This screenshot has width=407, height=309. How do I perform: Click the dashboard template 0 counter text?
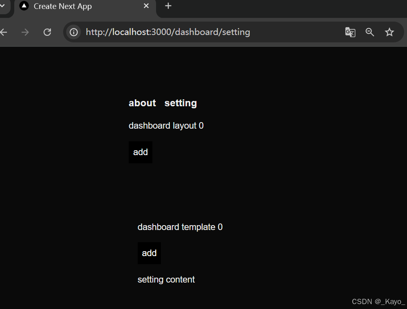point(180,227)
